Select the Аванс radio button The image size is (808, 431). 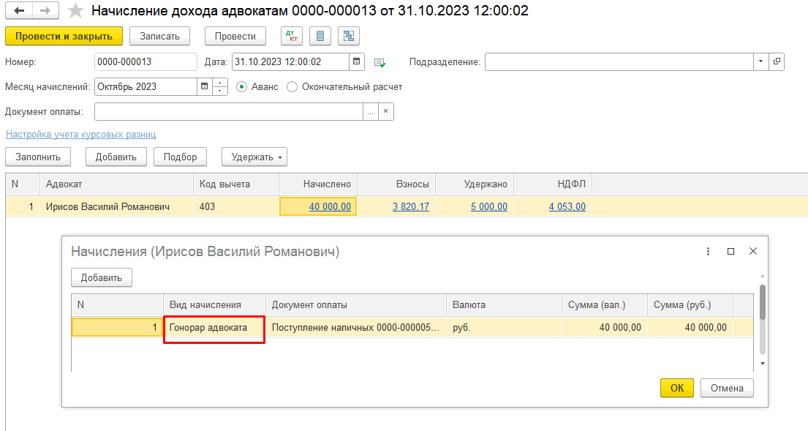[x=242, y=86]
